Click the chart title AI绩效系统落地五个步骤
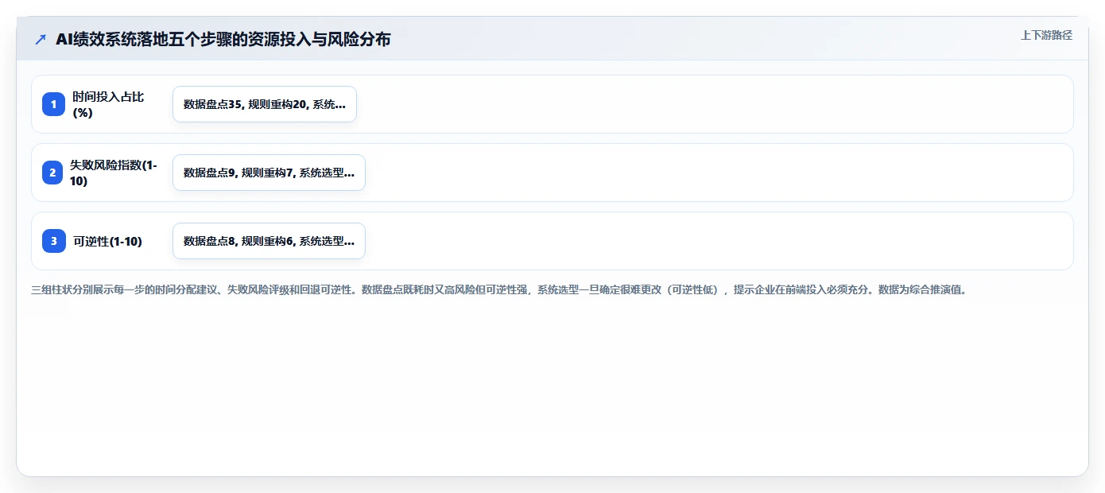This screenshot has width=1105, height=493. [223, 39]
